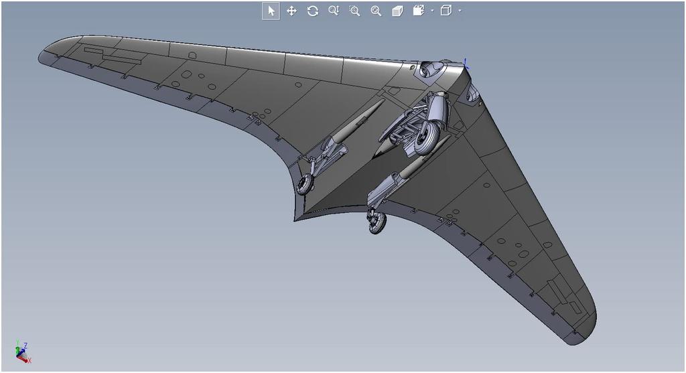This screenshot has width=686, height=373.
Task: Click the blue origin marker at aircraft nose
Action: click(x=466, y=64)
